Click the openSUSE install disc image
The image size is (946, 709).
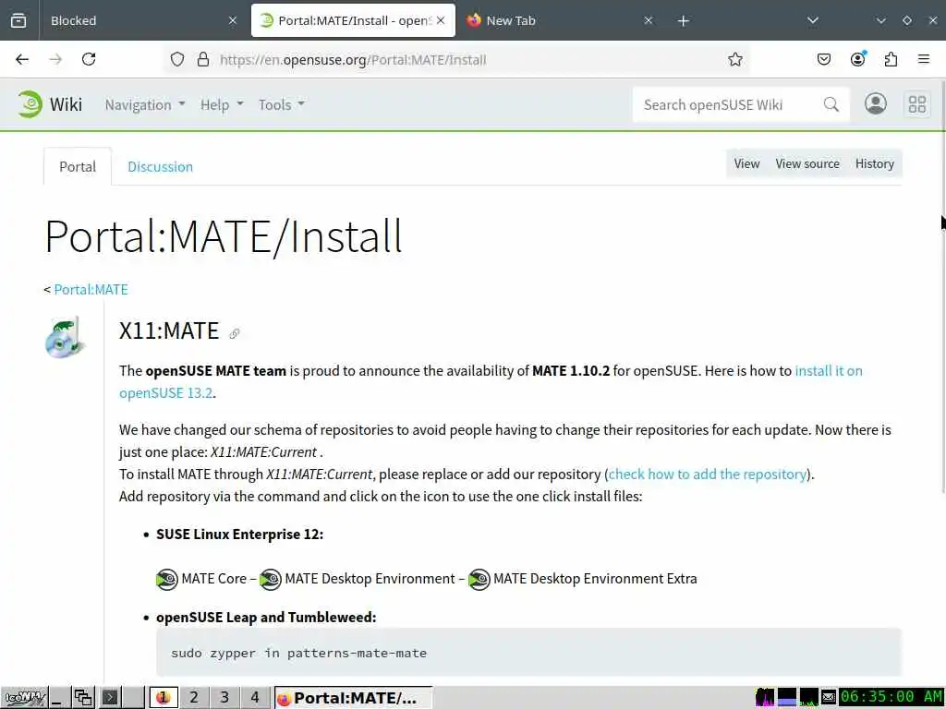(65, 337)
